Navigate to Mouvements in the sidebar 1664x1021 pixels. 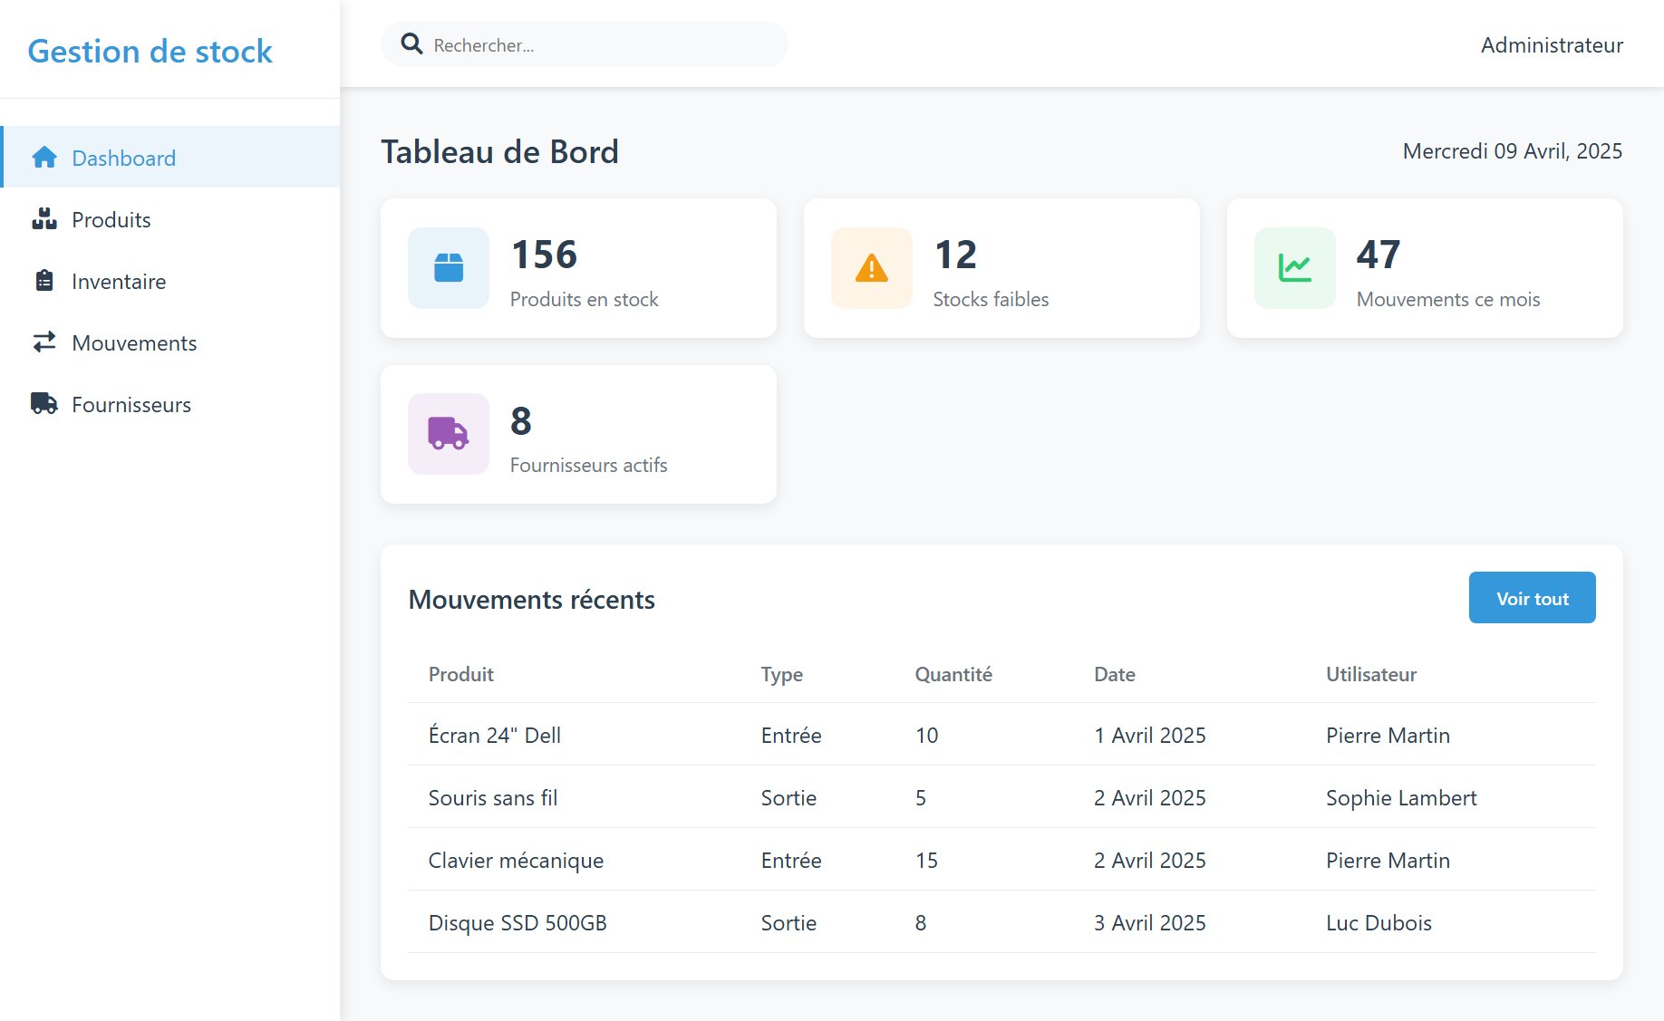click(134, 343)
